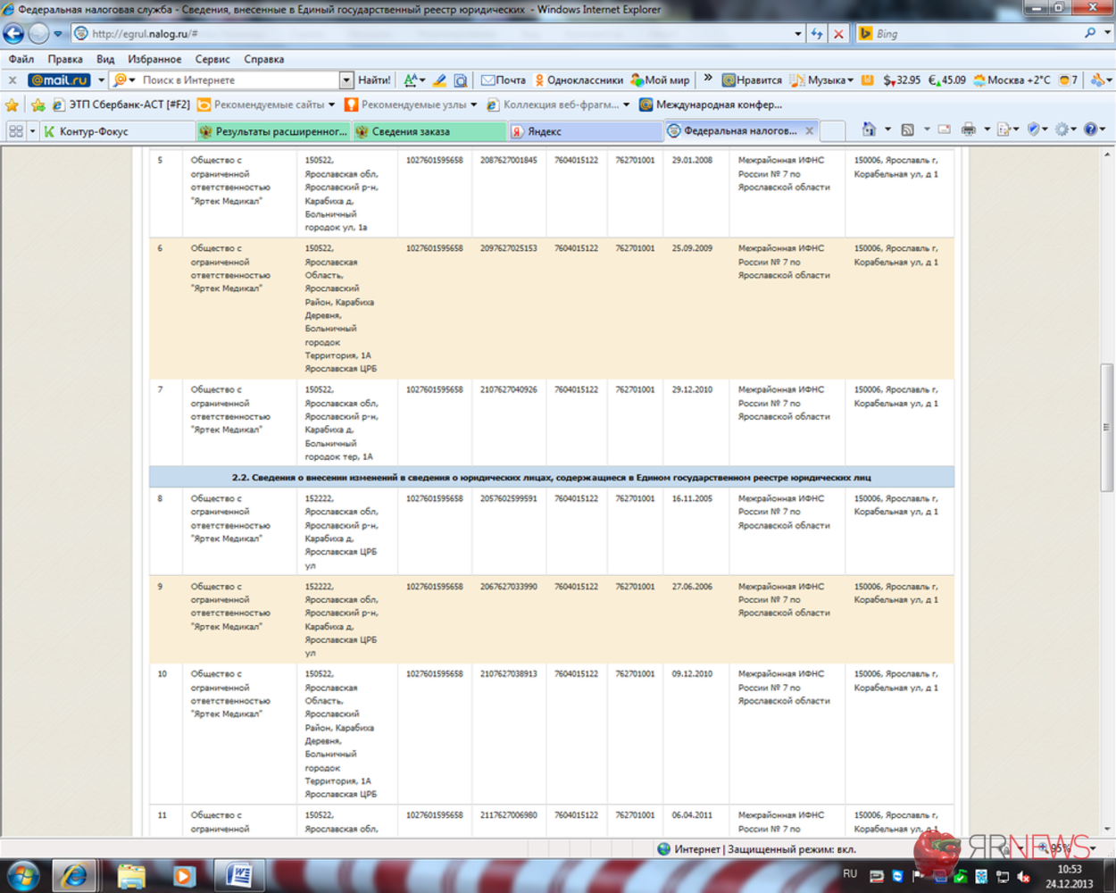This screenshot has height=893, width=1116.
Task: Open the @mail.ru toolbar logo
Action: coord(60,80)
